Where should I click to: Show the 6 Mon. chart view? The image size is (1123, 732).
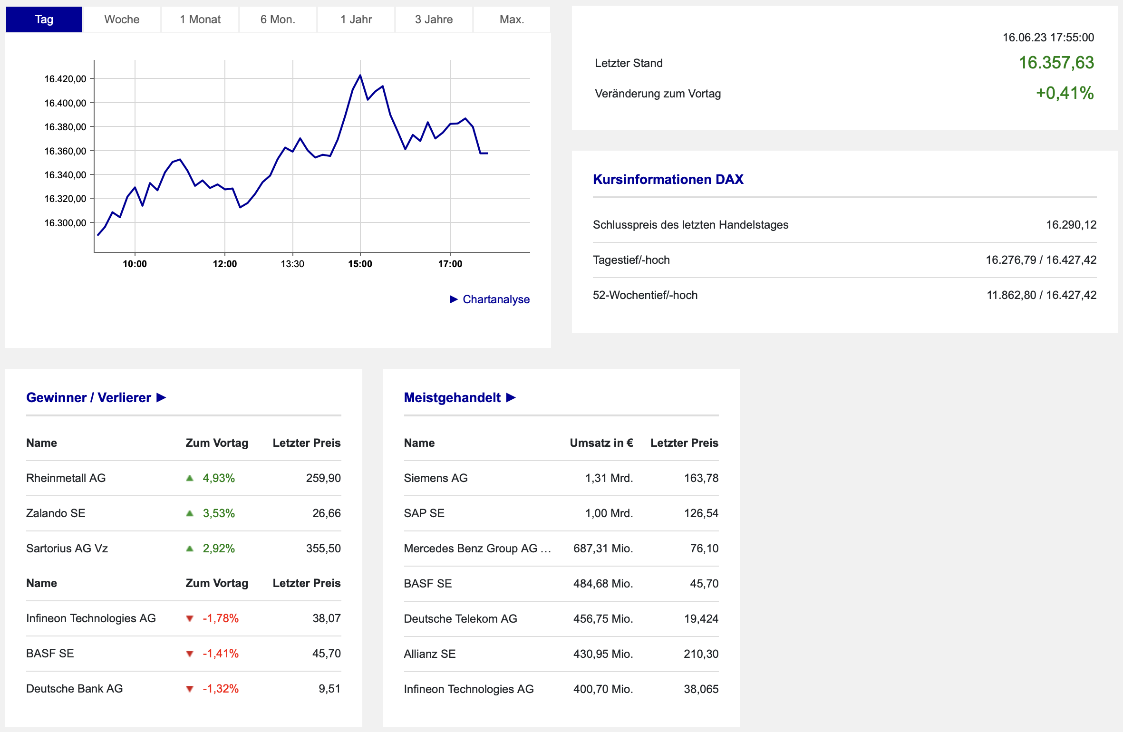click(x=278, y=19)
